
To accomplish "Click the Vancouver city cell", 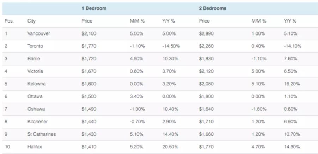I will tap(38, 34).
